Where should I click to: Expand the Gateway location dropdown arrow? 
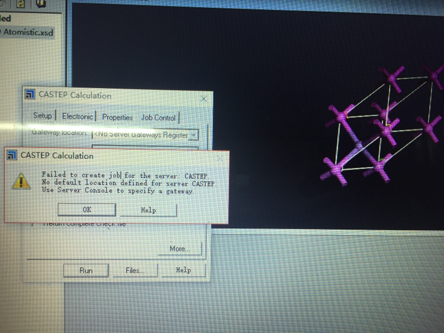click(x=194, y=135)
